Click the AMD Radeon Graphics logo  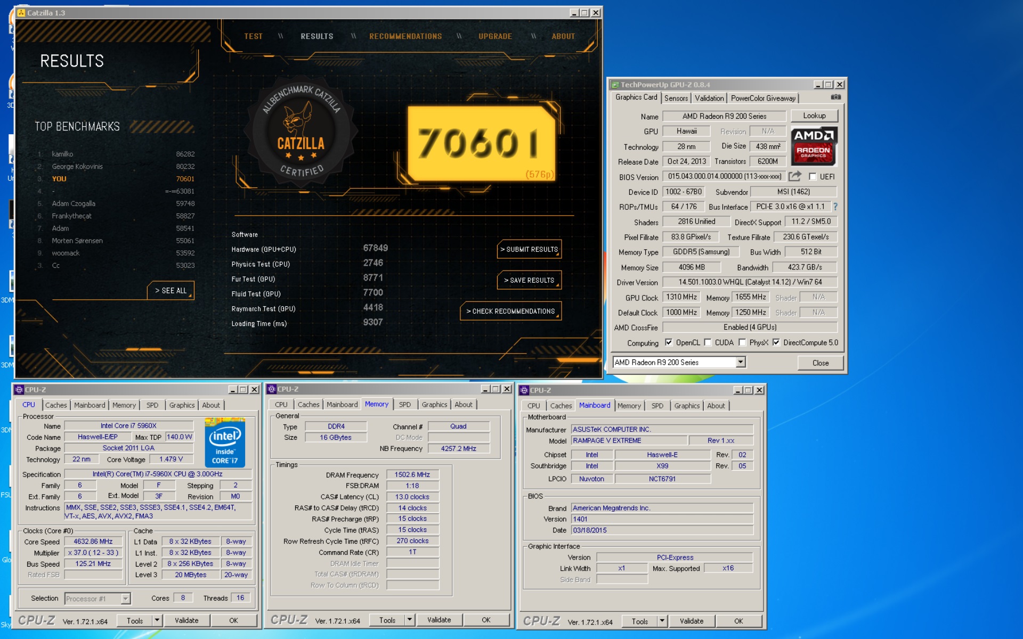814,146
